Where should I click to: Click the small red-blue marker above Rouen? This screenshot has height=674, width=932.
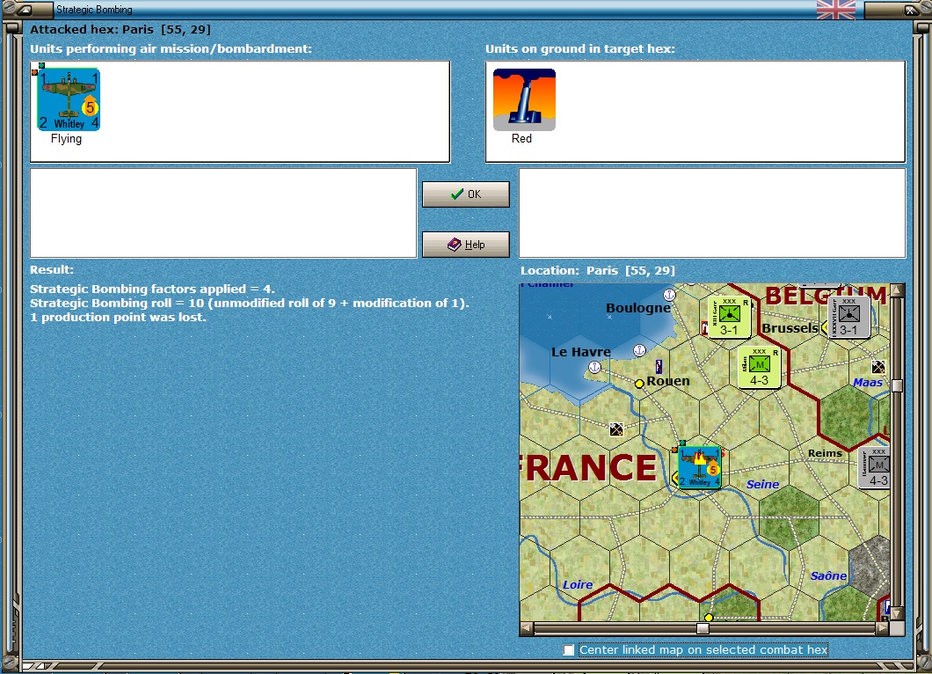(x=659, y=366)
